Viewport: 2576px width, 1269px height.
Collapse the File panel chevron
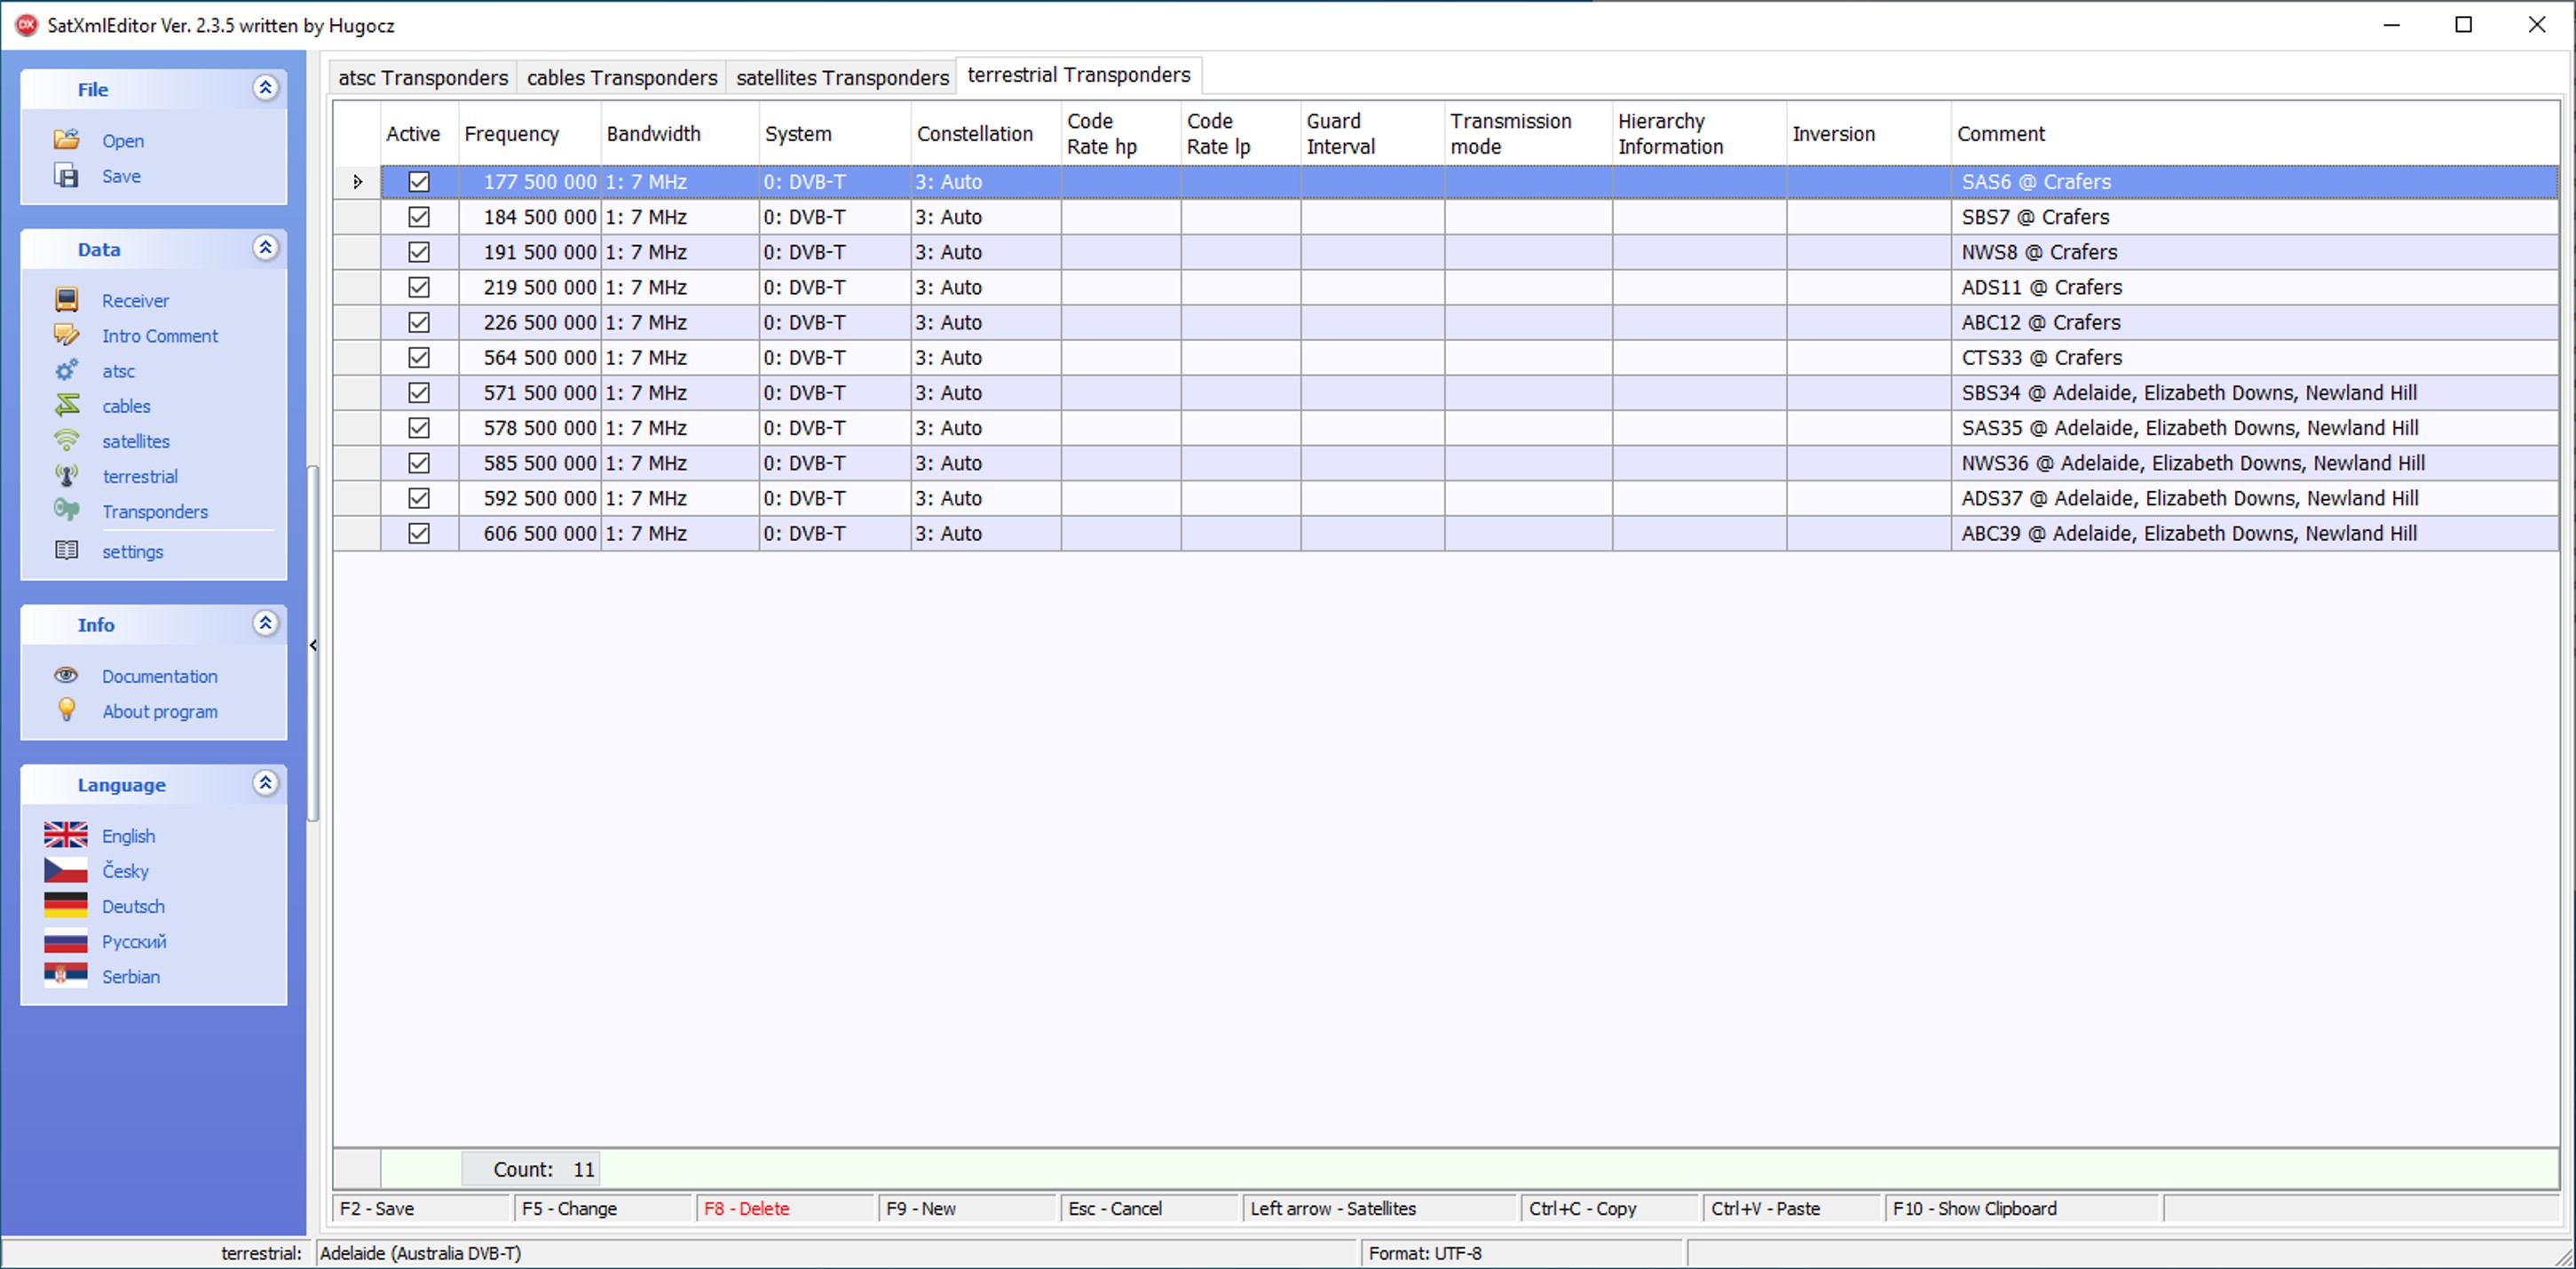click(265, 88)
